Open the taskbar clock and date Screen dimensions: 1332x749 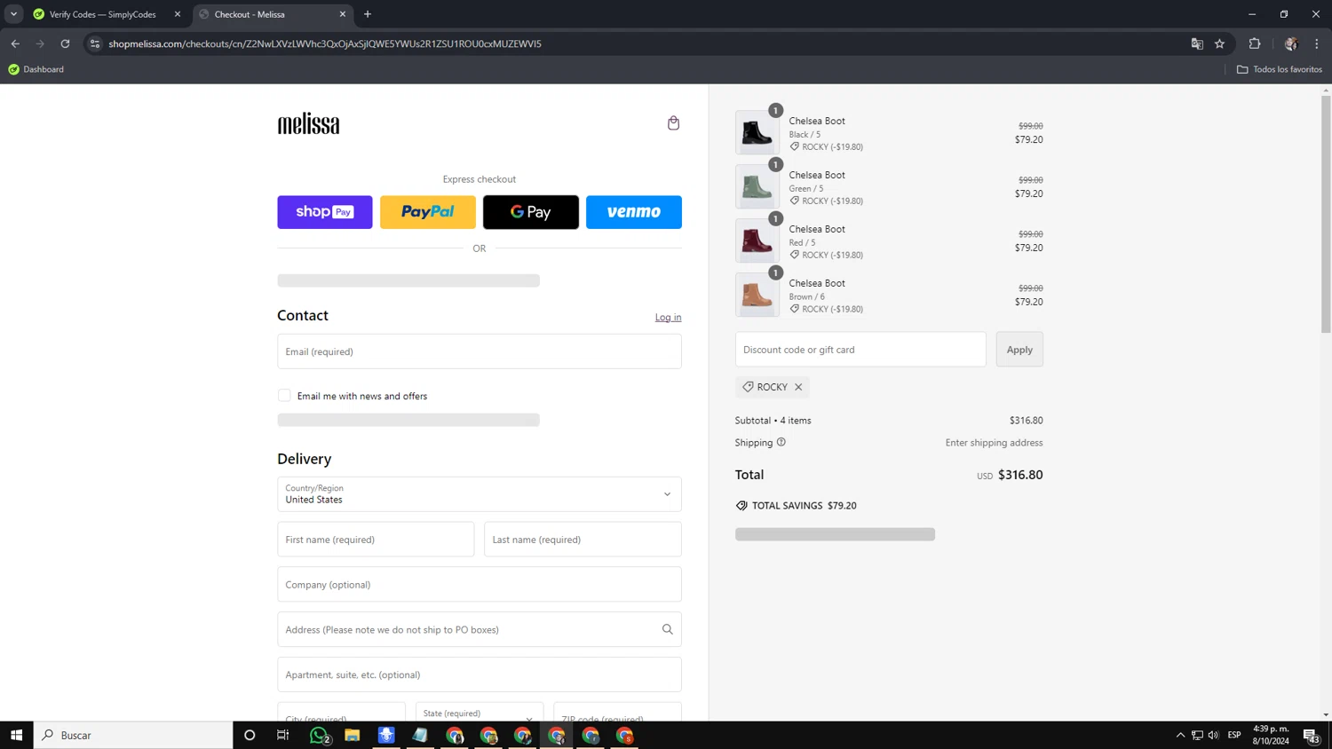[x=1271, y=735]
